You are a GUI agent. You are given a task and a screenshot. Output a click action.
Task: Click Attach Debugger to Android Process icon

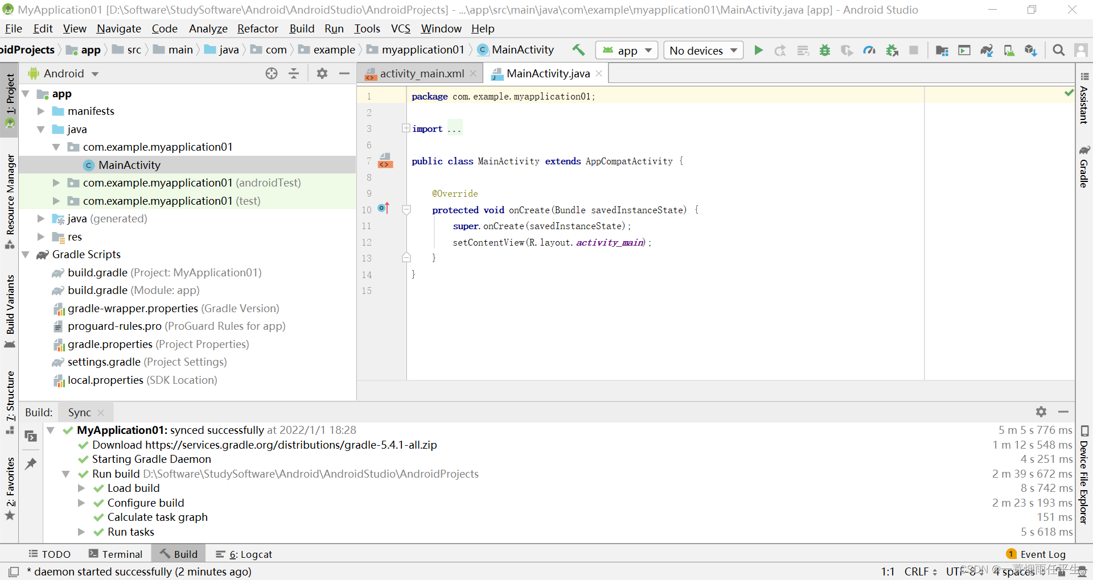(891, 50)
